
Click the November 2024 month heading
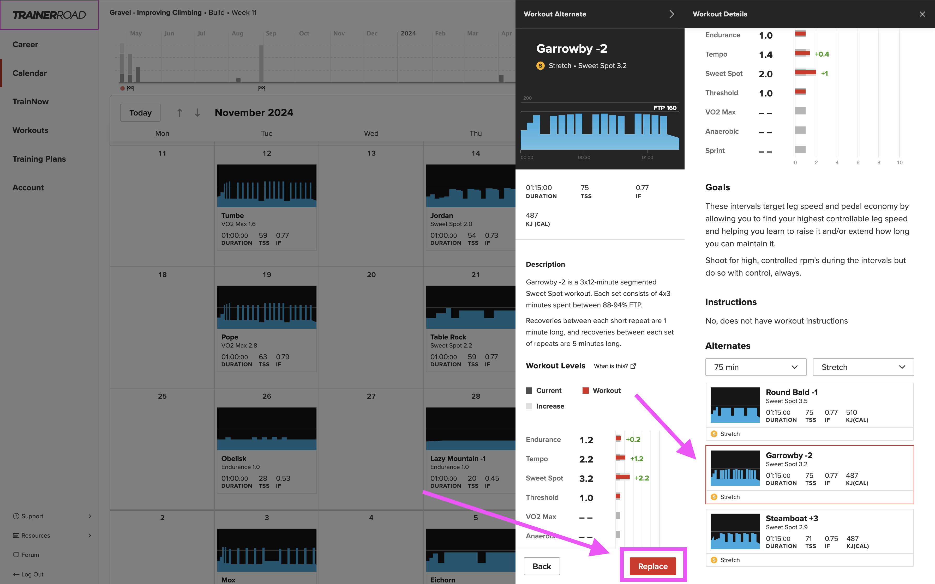(x=254, y=112)
